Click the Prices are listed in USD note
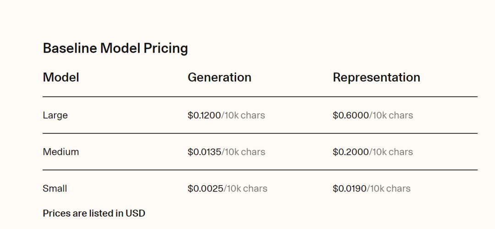The height and width of the screenshot is (229, 495). 94,213
